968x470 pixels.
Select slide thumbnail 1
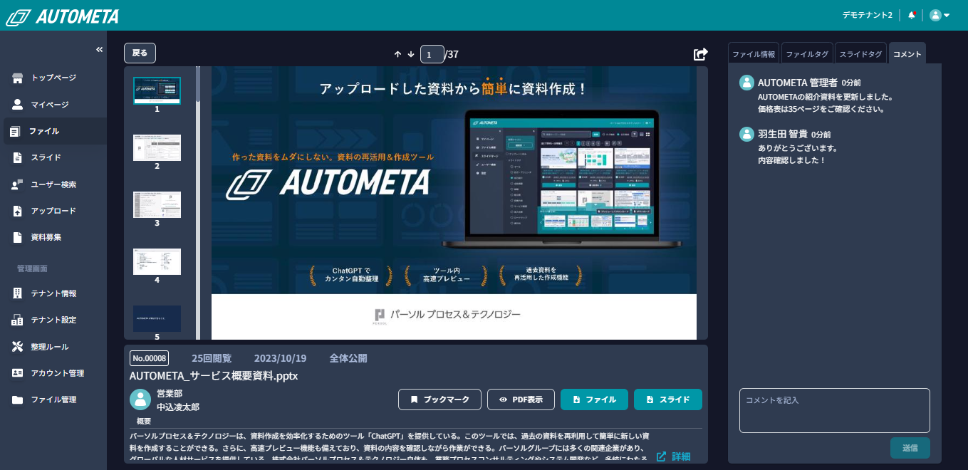[157, 90]
